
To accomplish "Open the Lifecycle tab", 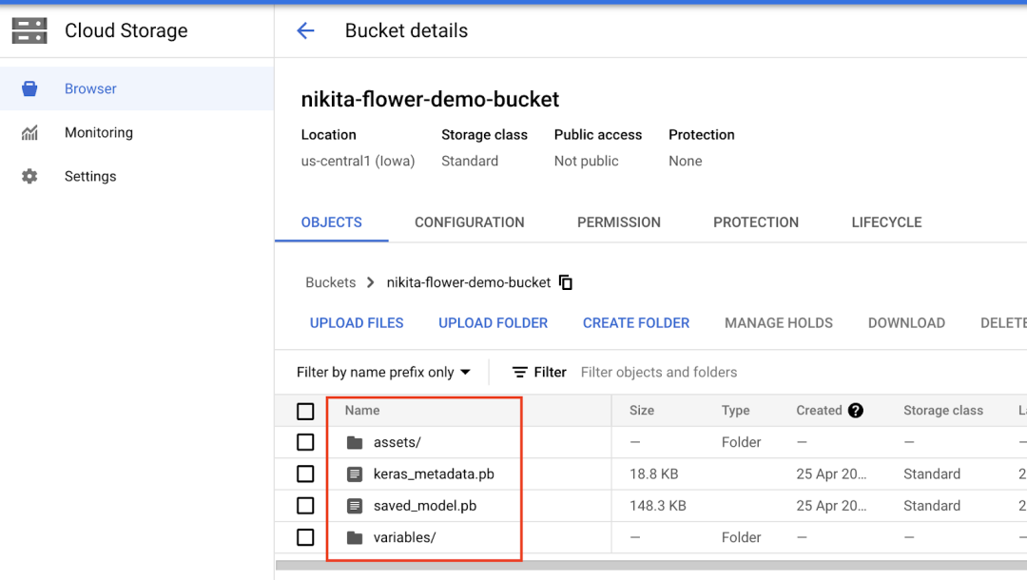I will point(886,222).
